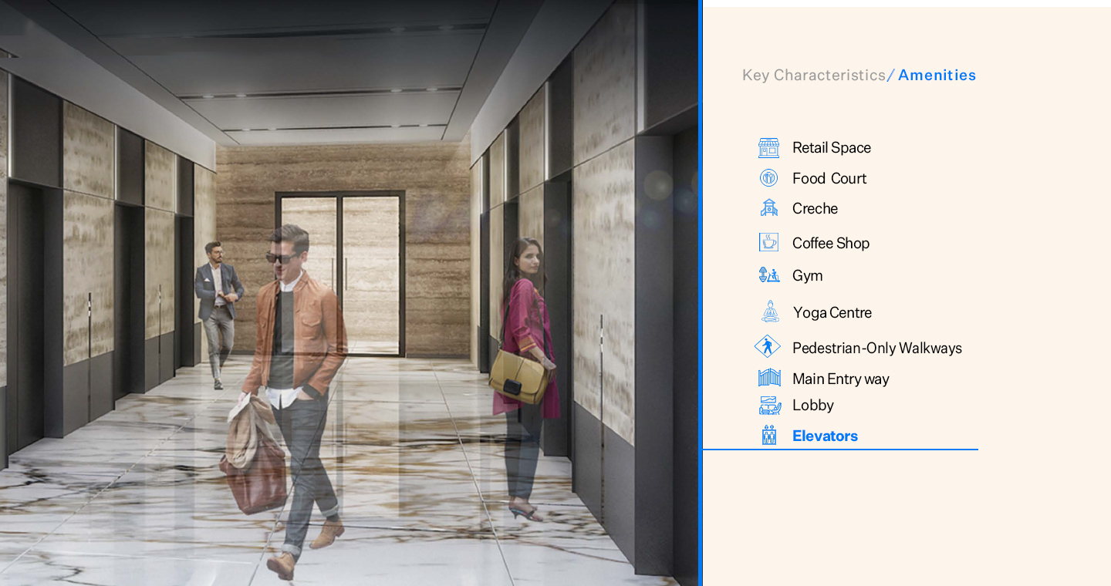Select the Retail Space amenity label
This screenshot has width=1111, height=586.
pyautogui.click(x=832, y=147)
